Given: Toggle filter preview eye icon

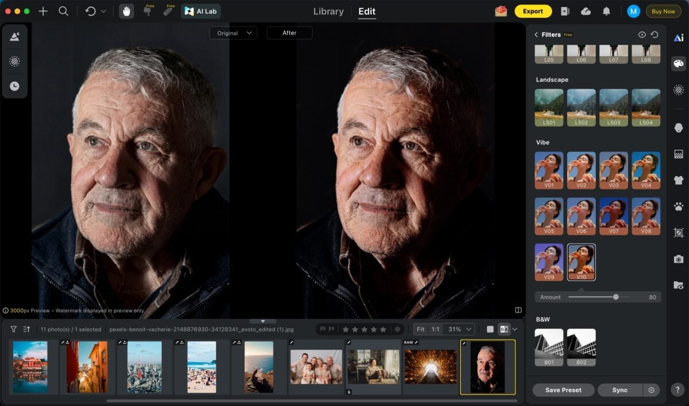Looking at the screenshot, I should (642, 35).
